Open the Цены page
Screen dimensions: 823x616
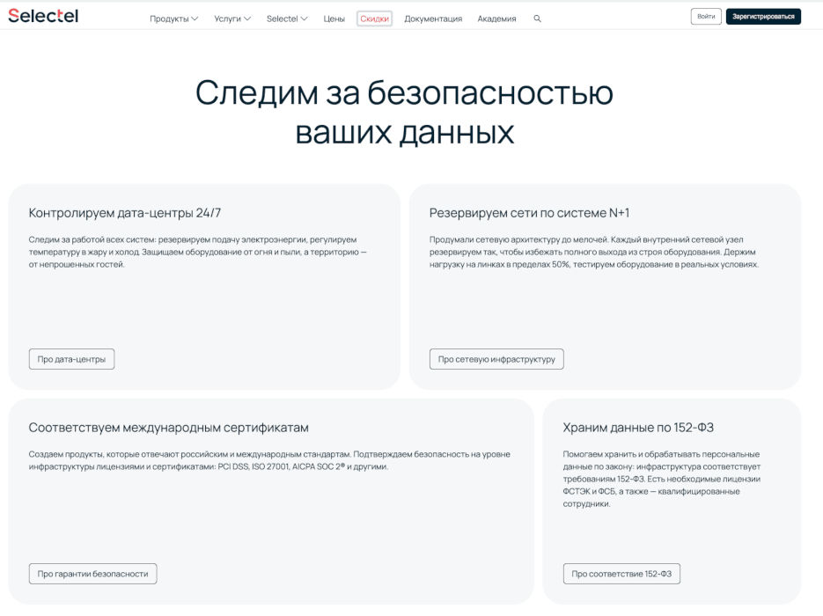[334, 18]
